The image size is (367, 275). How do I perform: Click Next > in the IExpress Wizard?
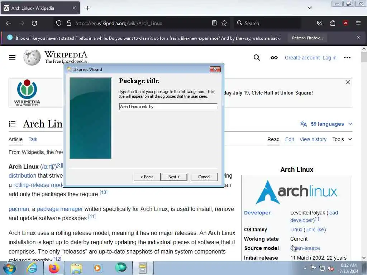[x=174, y=177]
